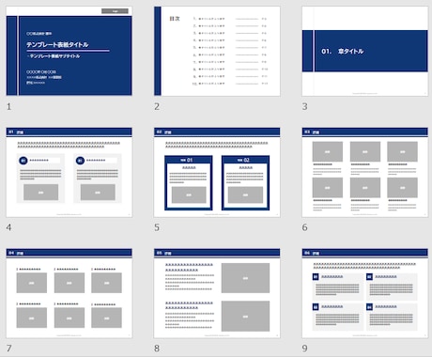Click the gray logo placeholder on slide 1
The width and height of the screenshot is (432, 357).
click(x=115, y=11)
